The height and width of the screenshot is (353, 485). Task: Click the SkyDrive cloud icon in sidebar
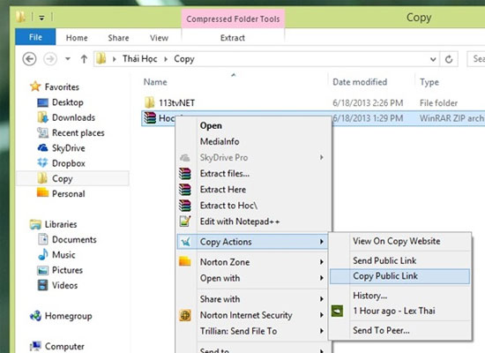pos(42,147)
